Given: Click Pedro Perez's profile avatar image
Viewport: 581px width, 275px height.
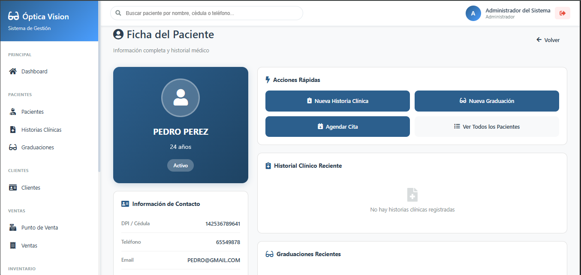Looking at the screenshot, I should (180, 98).
